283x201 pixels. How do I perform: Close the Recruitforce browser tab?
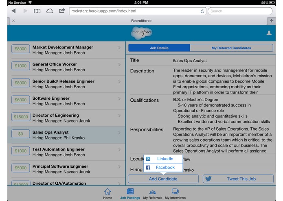coord(13,21)
